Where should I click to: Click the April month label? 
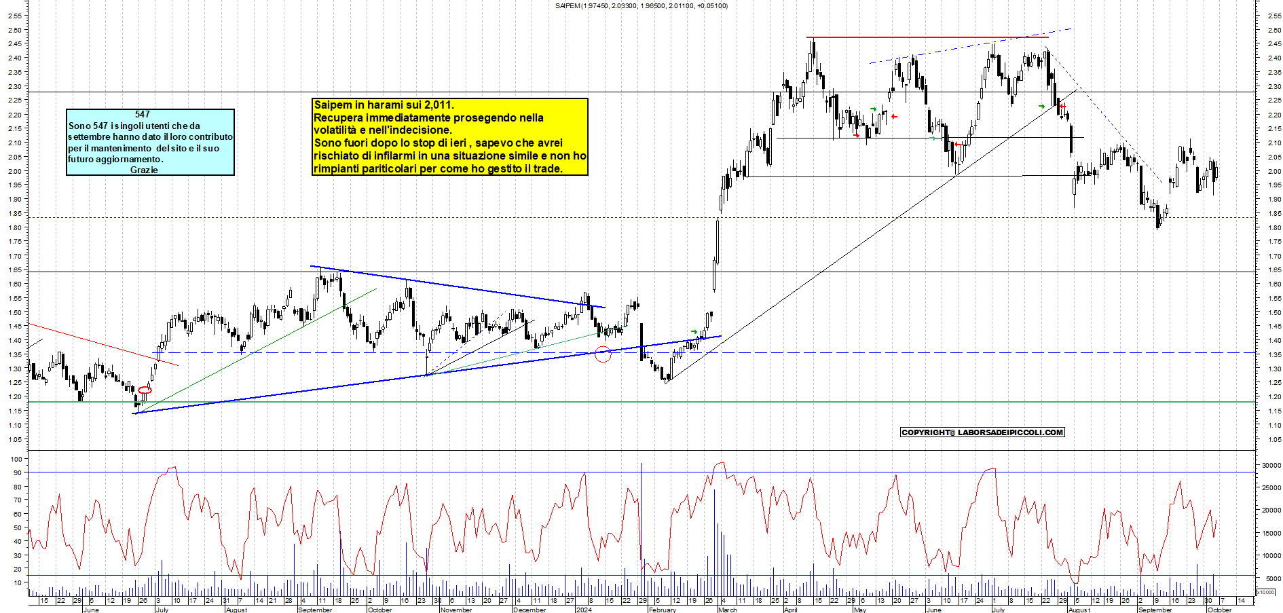[x=791, y=610]
